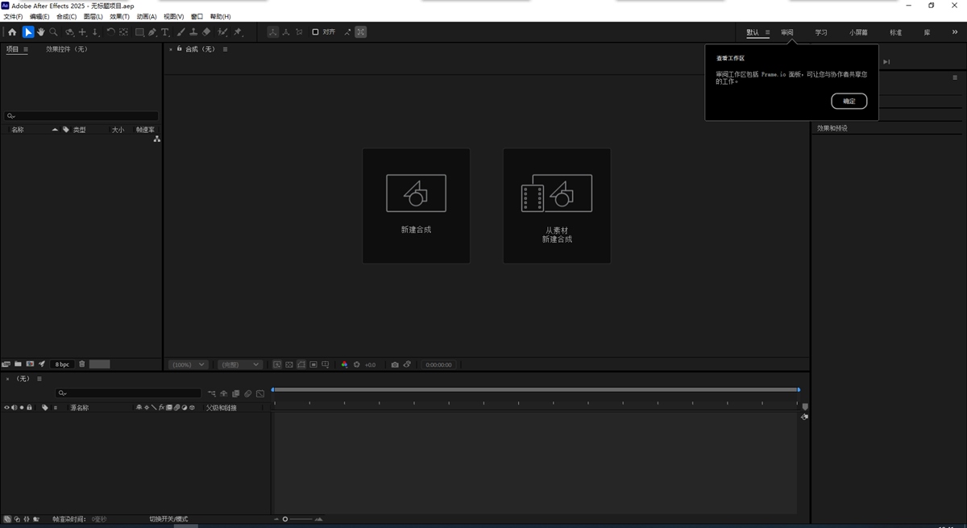
Task: Click the Home icon in toolbar
Action: [12, 32]
